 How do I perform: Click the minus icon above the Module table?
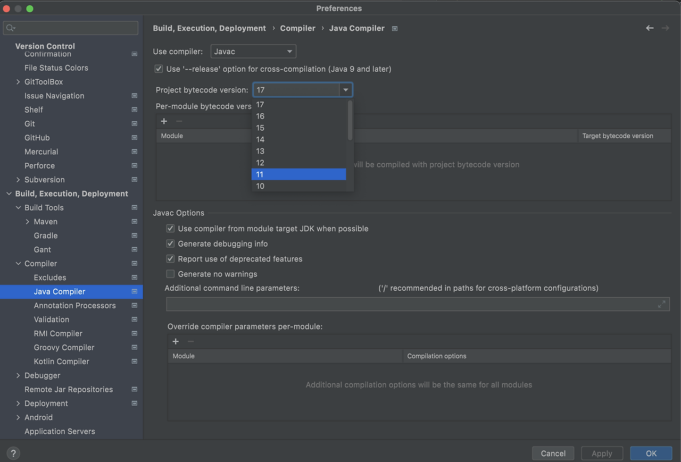(x=179, y=121)
